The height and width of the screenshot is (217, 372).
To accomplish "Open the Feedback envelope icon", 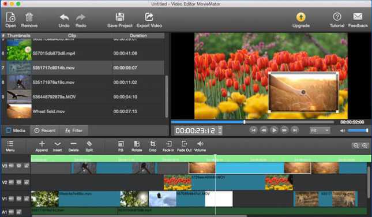I will (358, 17).
